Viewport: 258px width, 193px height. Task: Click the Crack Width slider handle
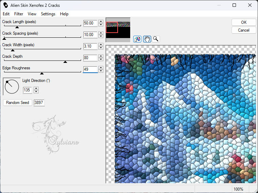coord(13,50)
